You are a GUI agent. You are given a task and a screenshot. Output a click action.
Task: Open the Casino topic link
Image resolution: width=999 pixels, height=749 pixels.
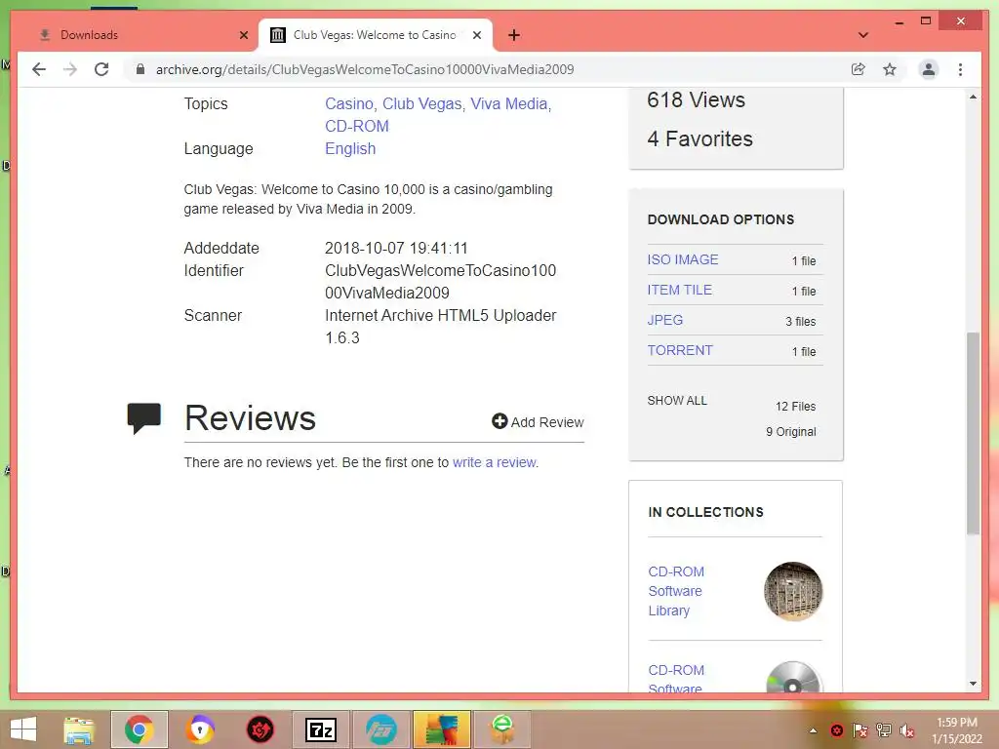click(x=349, y=103)
